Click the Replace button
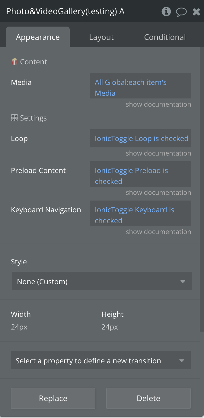 [53, 398]
